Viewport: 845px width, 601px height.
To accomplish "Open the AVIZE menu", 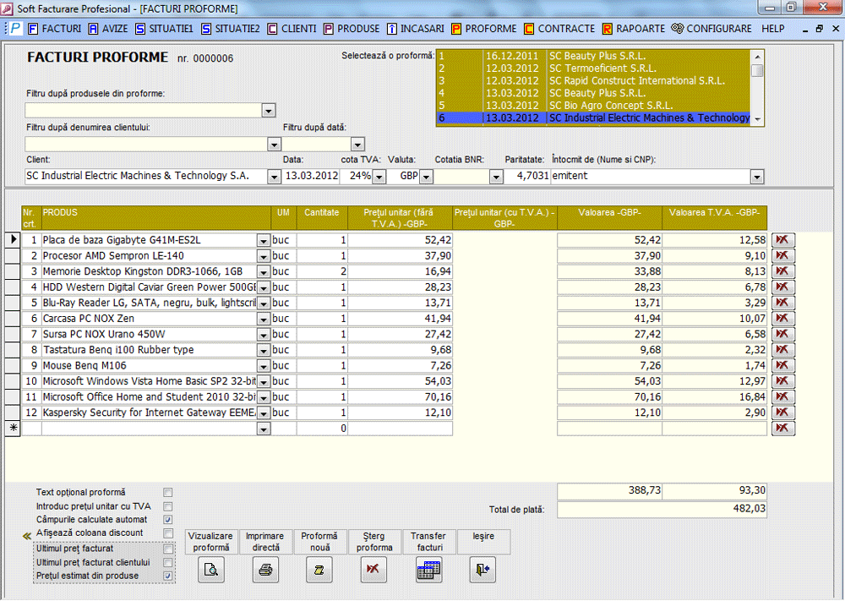I will 108,29.
